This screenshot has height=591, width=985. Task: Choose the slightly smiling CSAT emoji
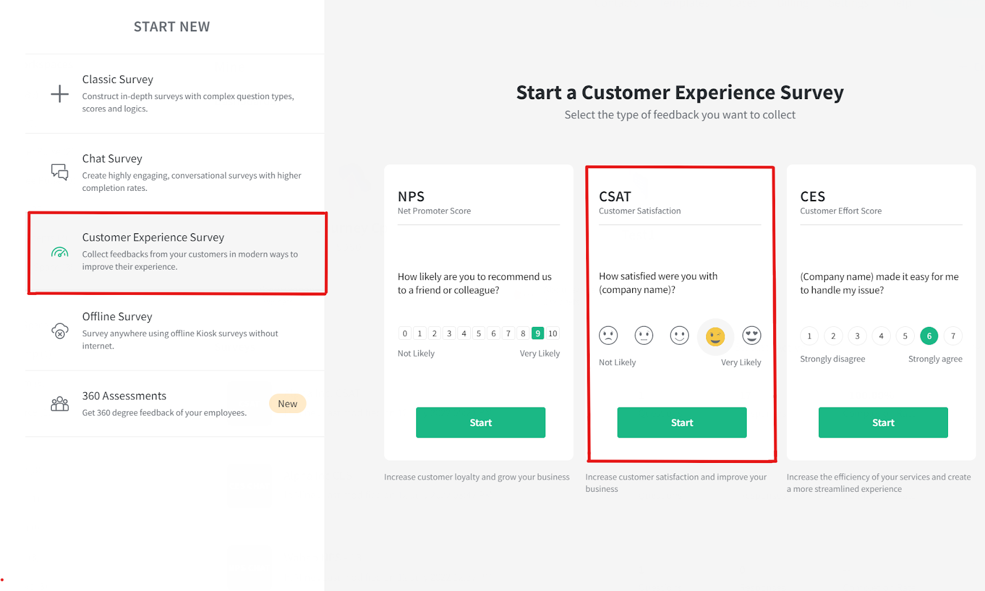pos(680,336)
